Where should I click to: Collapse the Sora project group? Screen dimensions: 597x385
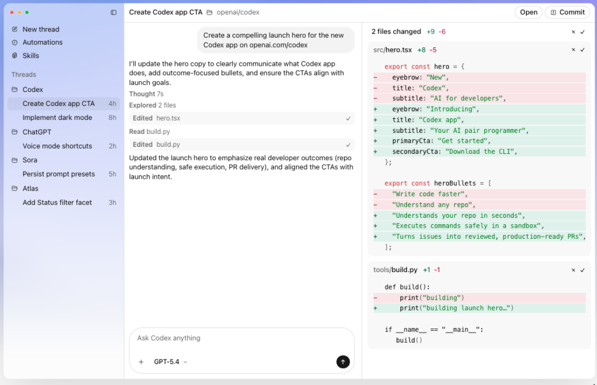(30, 160)
